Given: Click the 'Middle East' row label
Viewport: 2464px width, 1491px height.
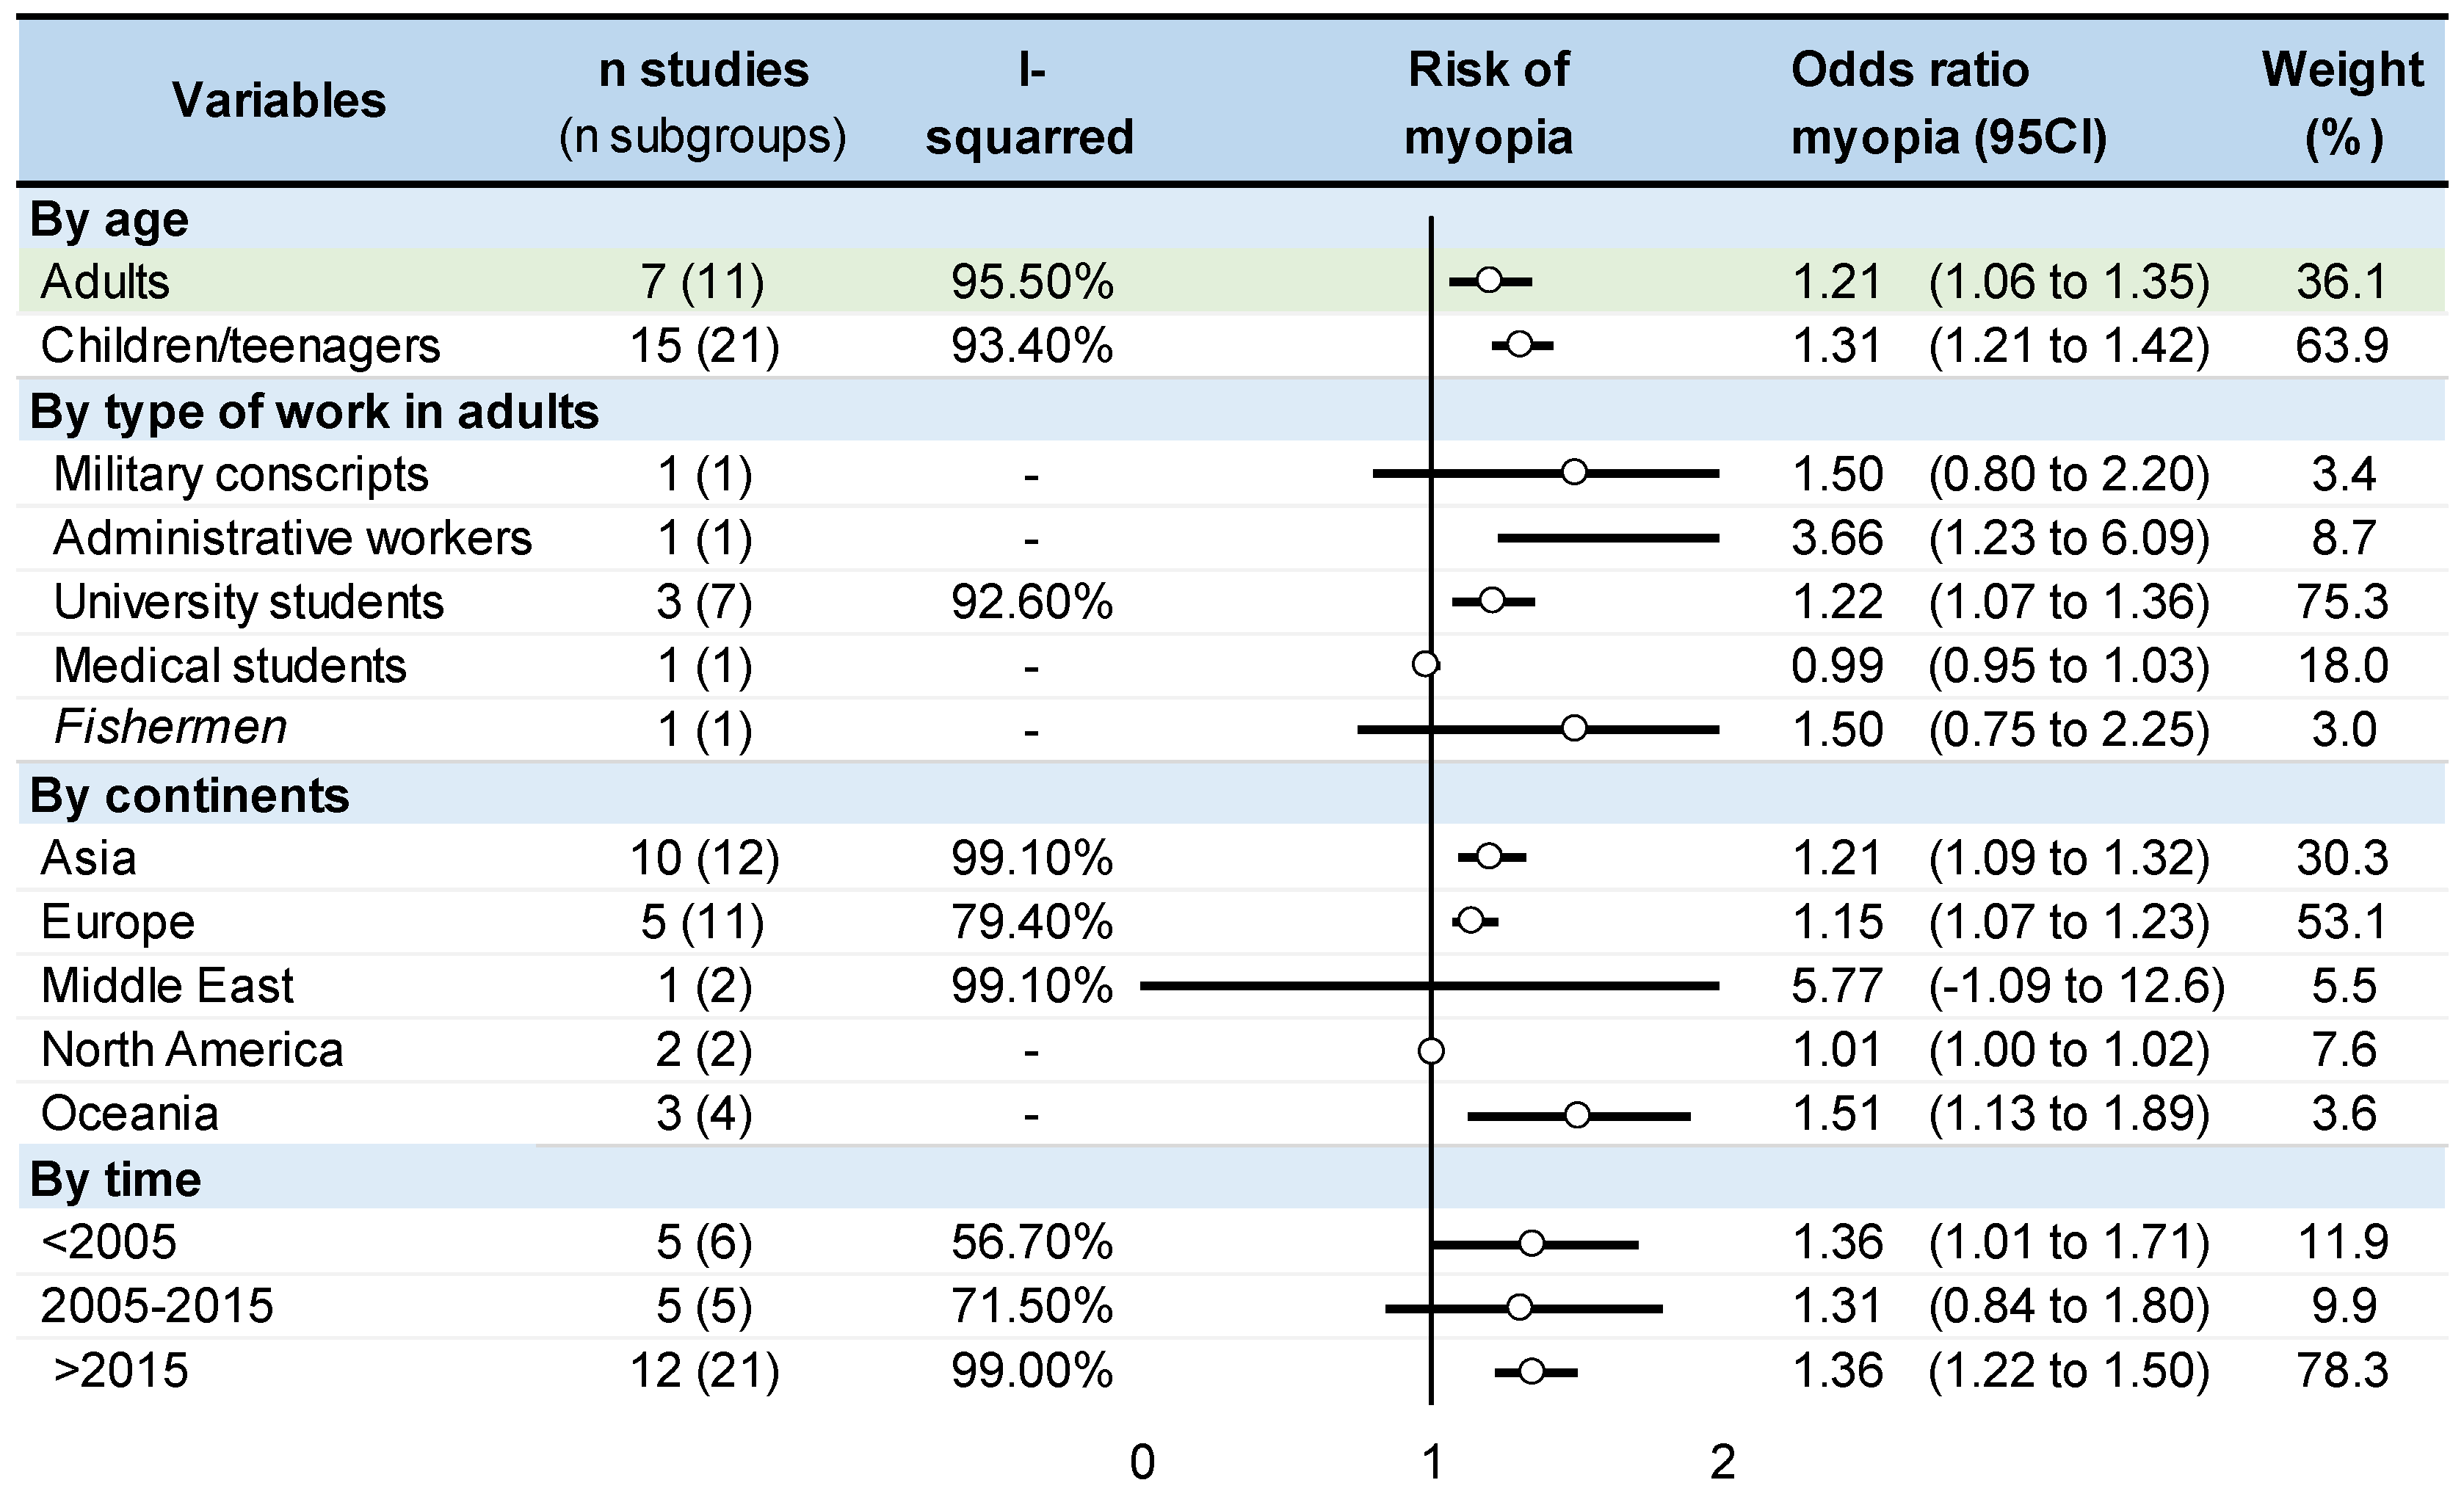Looking at the screenshot, I should [x=167, y=986].
